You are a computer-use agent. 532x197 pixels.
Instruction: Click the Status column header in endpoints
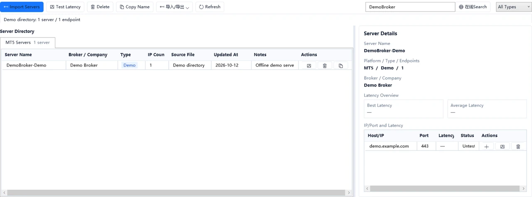coord(468,135)
